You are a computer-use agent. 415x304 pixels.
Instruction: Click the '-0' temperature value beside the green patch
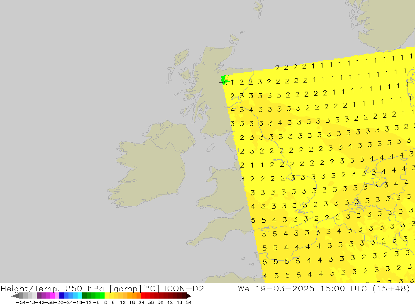coord(224,83)
